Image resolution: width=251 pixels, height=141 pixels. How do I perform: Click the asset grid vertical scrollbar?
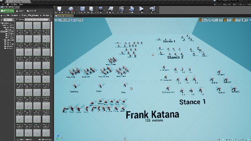pyautogui.click(x=51, y=39)
